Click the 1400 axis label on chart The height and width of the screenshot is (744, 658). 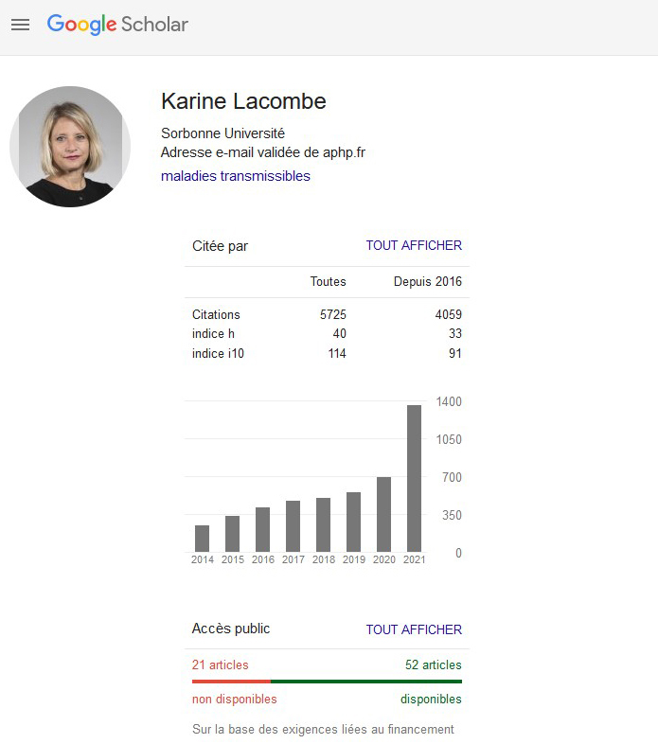449,402
